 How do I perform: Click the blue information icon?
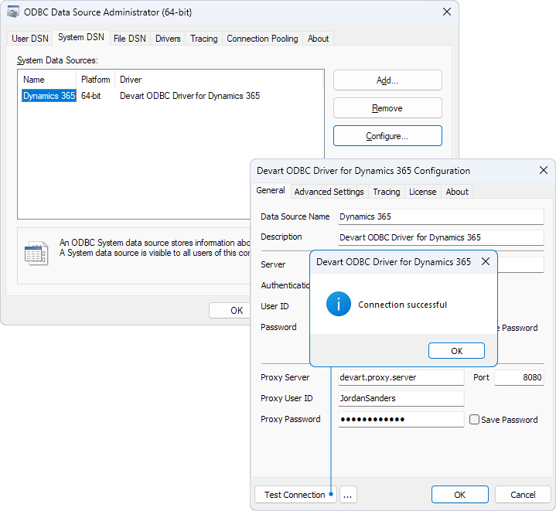(x=339, y=304)
